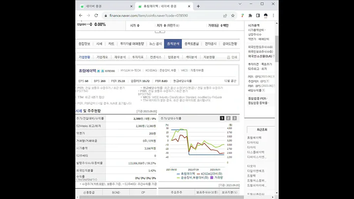Open the colorful extension icon in toolbar
354x199 pixels.
click(242, 15)
